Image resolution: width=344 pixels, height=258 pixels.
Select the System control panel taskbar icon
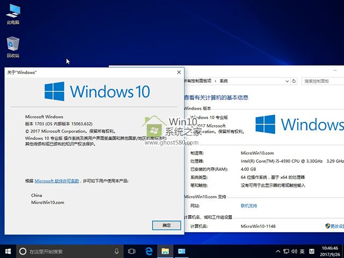(x=182, y=252)
